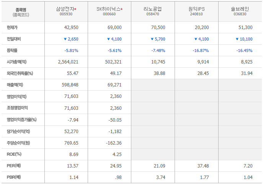Click the current price 69,000
The height and width of the screenshot is (184, 263).
[114, 28]
